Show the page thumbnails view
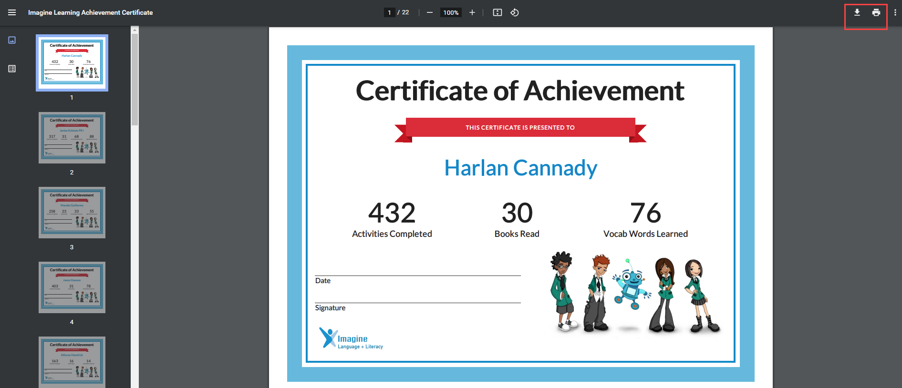The width and height of the screenshot is (902, 388). [12, 40]
